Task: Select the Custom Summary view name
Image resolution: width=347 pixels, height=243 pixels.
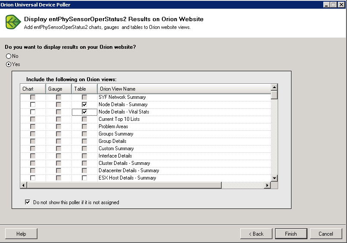Action: click(116, 148)
